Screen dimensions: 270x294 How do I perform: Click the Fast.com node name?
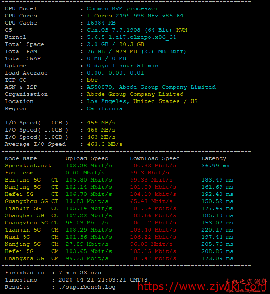coord(19,173)
